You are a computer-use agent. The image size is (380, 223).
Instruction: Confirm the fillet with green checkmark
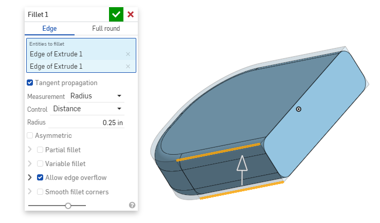pos(116,14)
